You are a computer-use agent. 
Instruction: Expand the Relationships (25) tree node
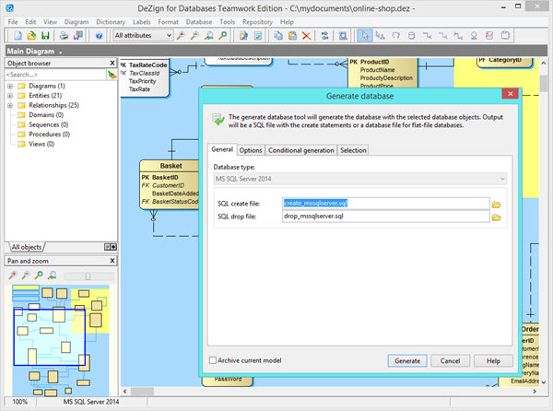10,105
